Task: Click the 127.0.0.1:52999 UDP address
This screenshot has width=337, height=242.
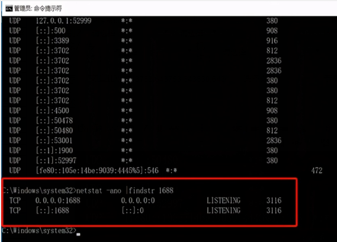Action: pos(63,21)
